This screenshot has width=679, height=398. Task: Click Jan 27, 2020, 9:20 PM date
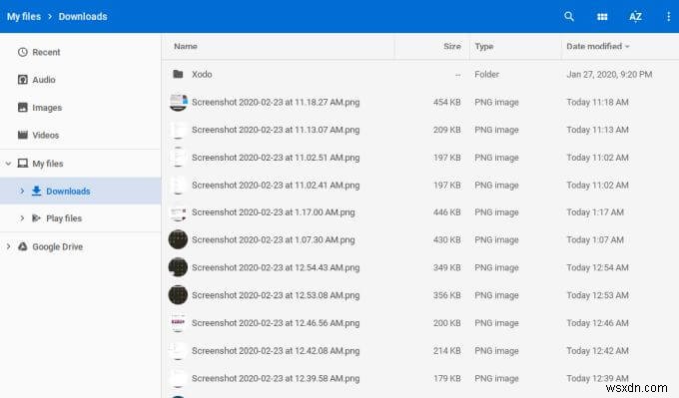[609, 75]
